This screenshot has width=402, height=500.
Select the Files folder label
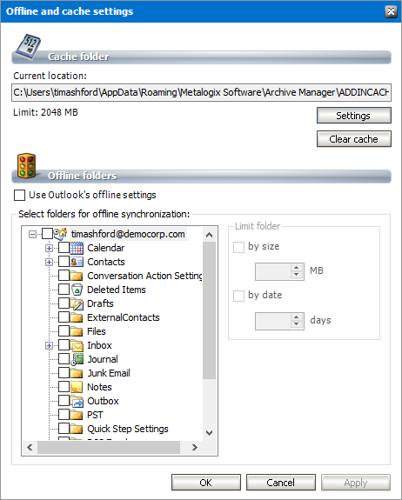97,331
